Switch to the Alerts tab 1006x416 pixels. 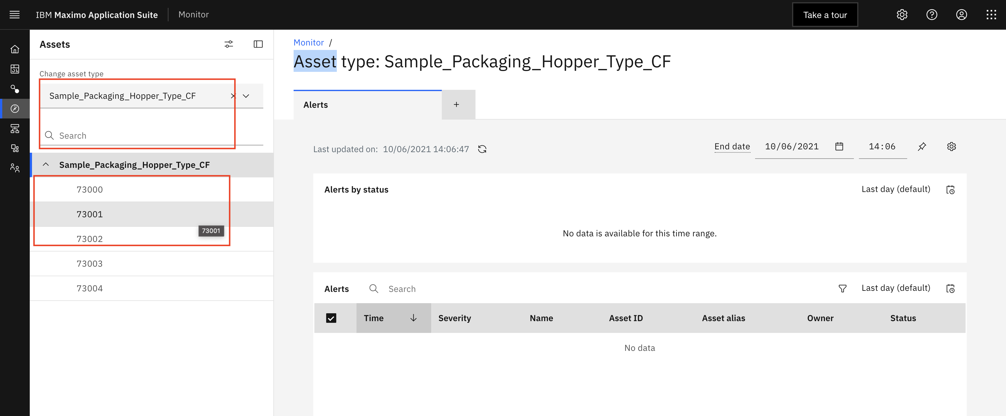point(367,105)
